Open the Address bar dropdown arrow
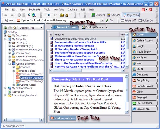 (x=102, y=20)
